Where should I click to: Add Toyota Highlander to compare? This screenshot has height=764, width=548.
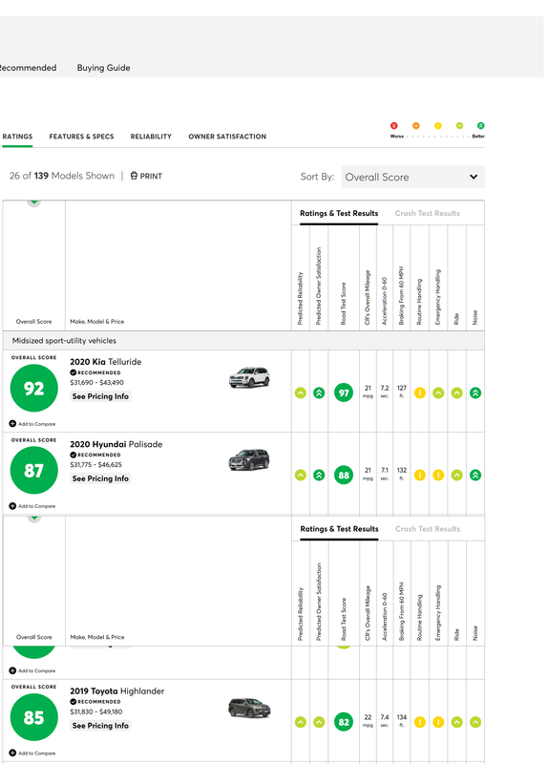[32, 753]
